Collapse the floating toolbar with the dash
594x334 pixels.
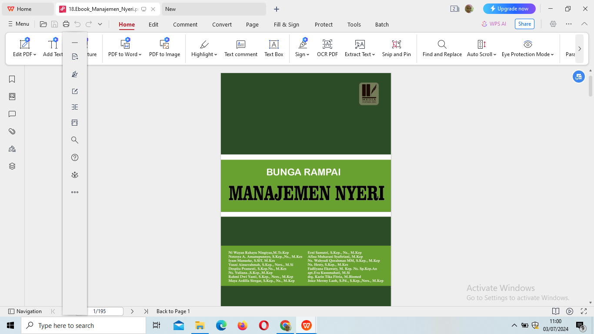click(75, 43)
